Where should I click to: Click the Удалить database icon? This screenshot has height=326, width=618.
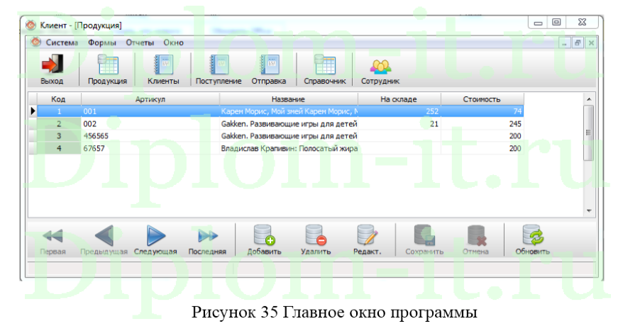pos(316,235)
